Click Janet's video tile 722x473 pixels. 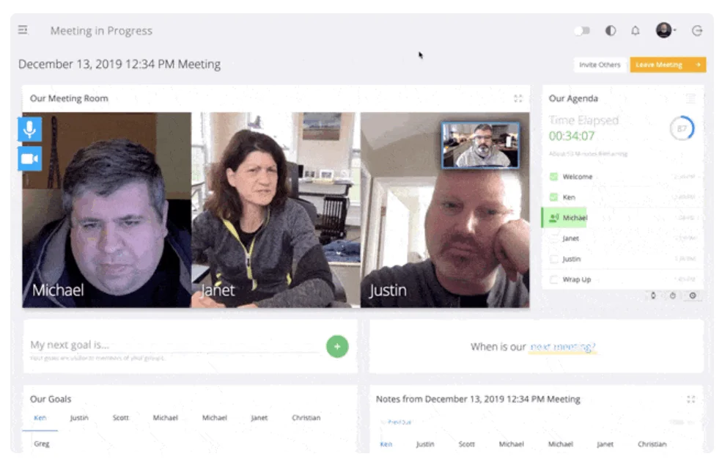coord(276,210)
